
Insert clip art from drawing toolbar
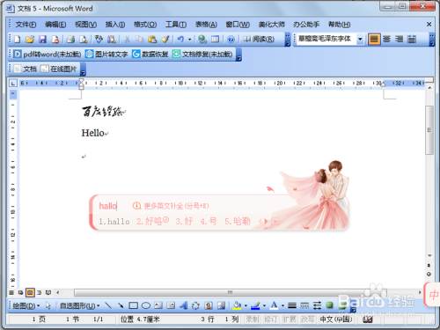[209, 305]
